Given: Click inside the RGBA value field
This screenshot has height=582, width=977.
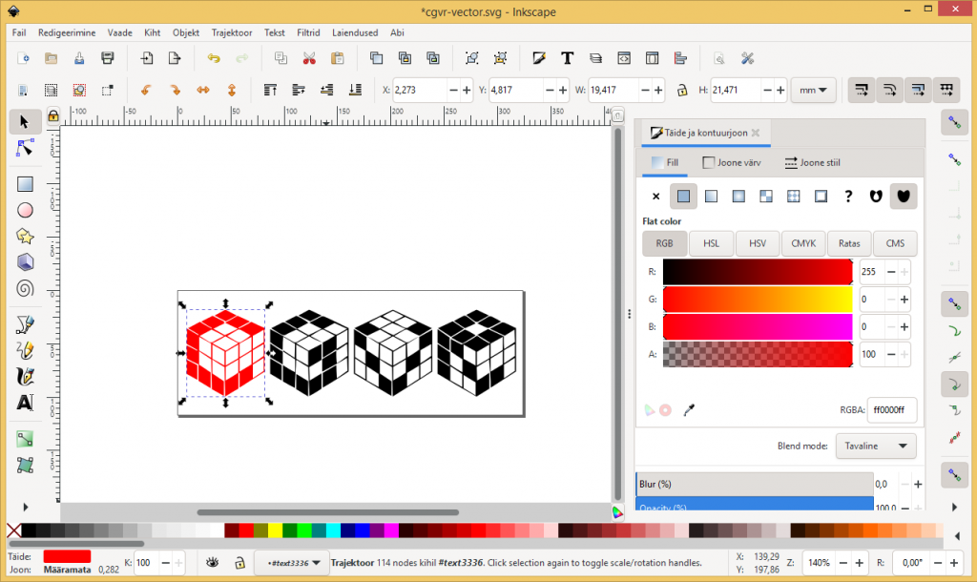Looking at the screenshot, I should tap(891, 409).
